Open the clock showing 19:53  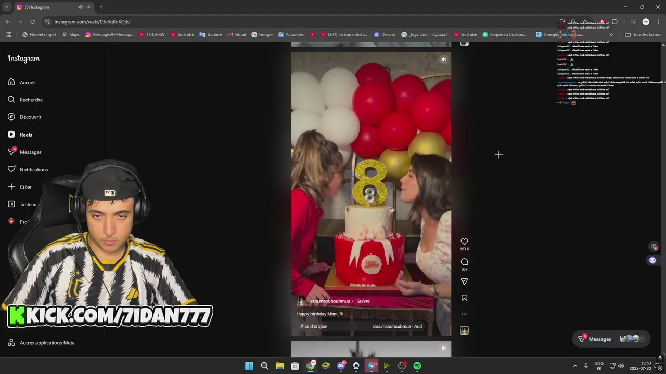coord(640,366)
